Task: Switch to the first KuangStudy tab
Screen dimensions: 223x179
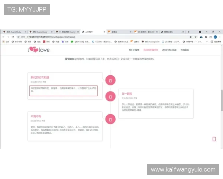Action: click(14, 32)
